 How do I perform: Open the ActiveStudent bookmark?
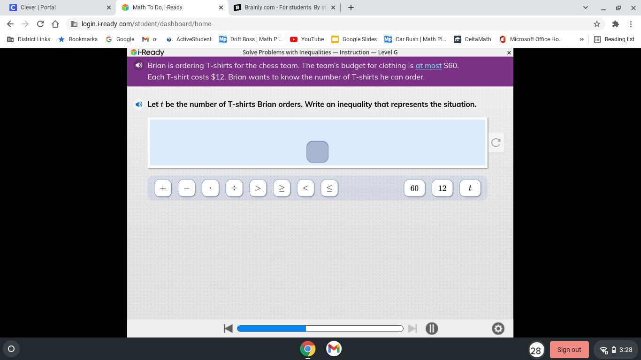pos(189,39)
